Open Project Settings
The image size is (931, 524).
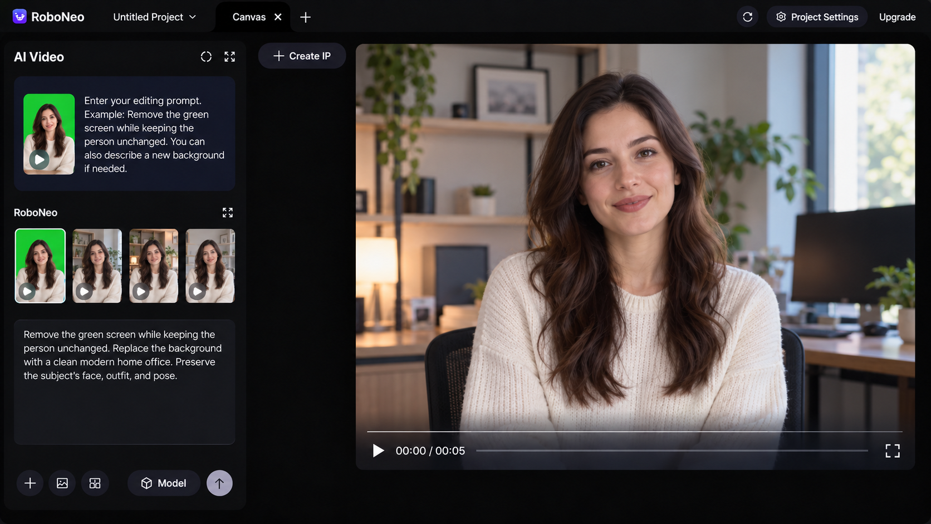(817, 17)
